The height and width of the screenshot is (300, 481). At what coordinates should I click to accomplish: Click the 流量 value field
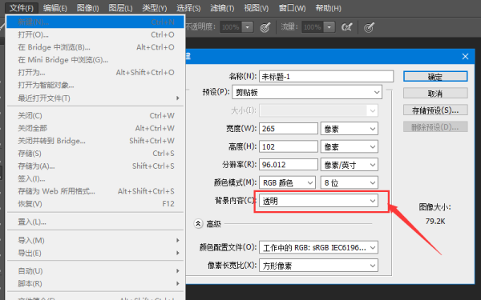coord(313,27)
